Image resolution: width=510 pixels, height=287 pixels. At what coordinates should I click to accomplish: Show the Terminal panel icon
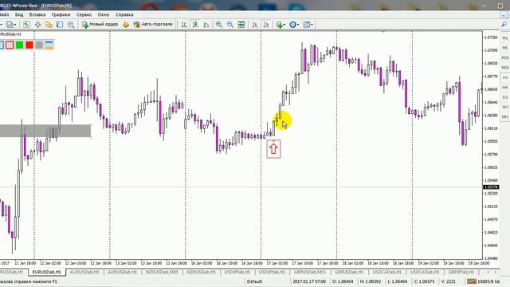tap(60, 25)
